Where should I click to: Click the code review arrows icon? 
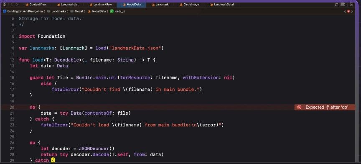point(336,4)
